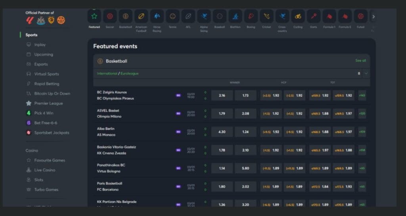Select Alba Berlin winner odds 4.30
Image resolution: width=406 pixels, height=216 pixels.
pyautogui.click(x=222, y=132)
